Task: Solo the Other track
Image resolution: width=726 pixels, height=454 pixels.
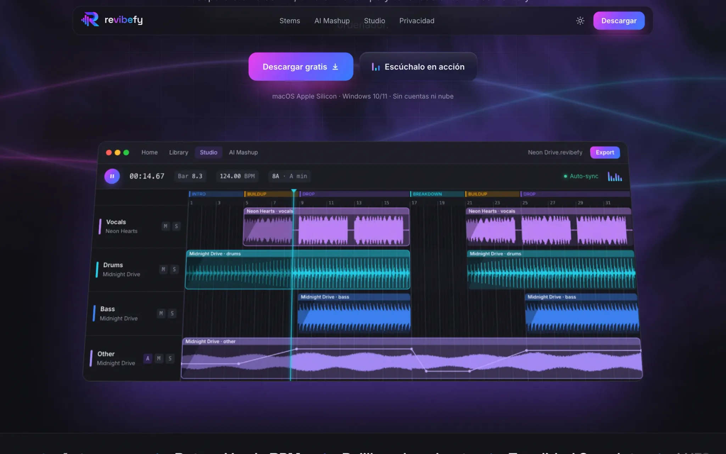Action: [170, 358]
